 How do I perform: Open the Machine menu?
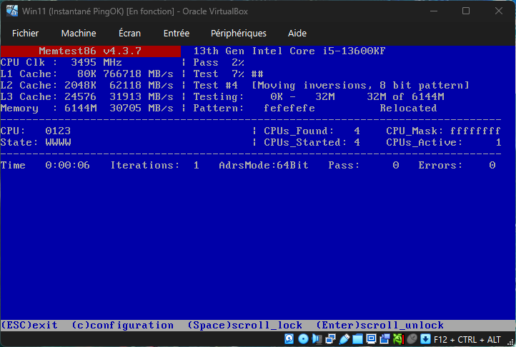79,33
